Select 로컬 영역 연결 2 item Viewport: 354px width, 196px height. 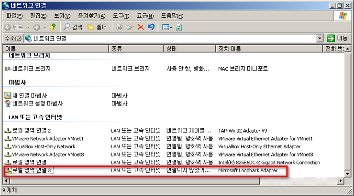32,131
